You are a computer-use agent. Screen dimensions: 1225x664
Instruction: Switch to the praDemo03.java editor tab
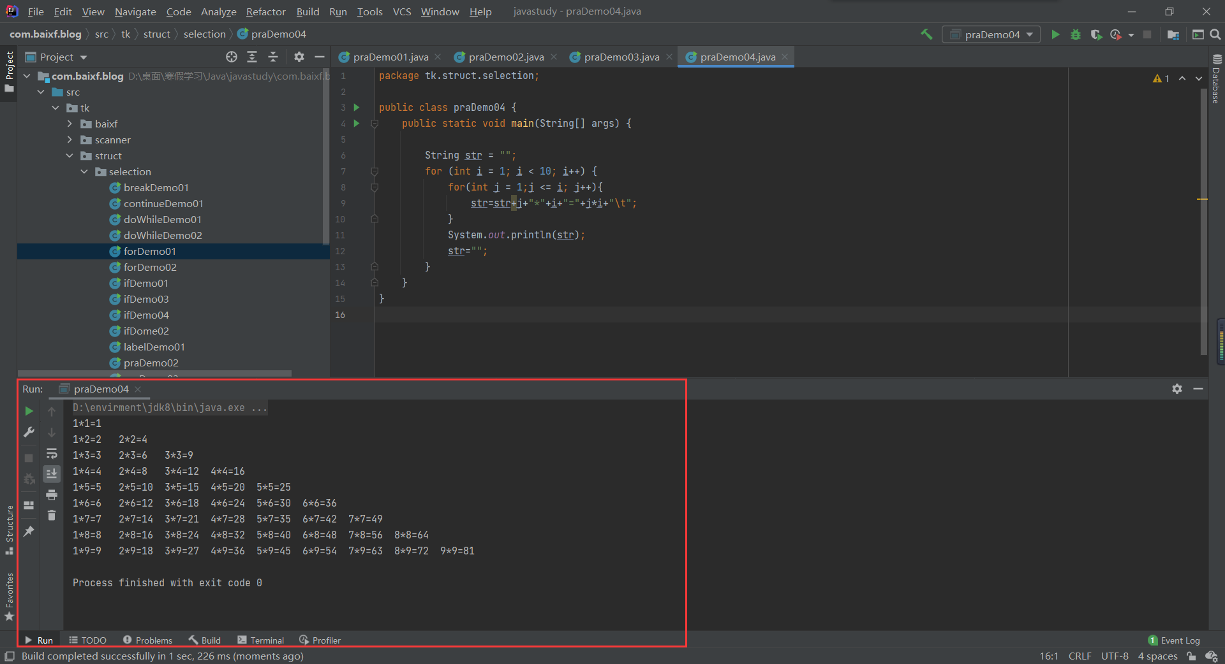pos(621,57)
